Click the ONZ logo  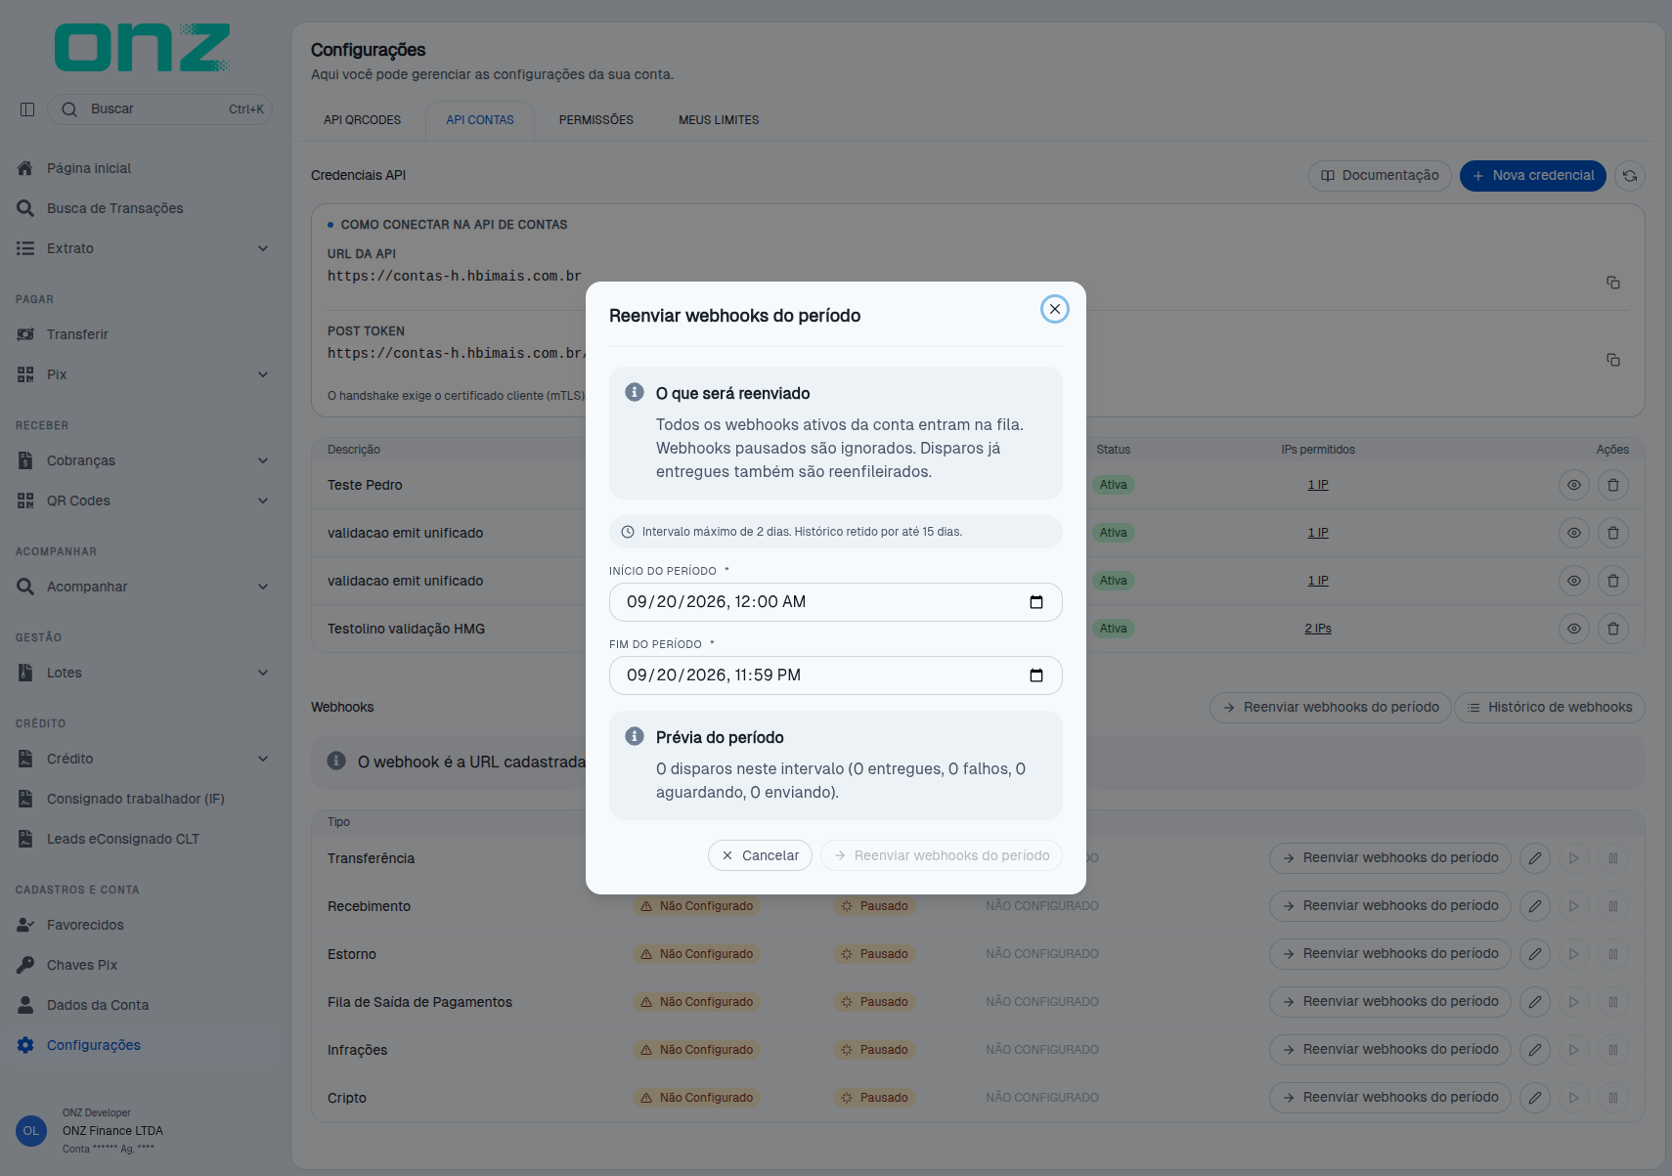[x=143, y=47]
